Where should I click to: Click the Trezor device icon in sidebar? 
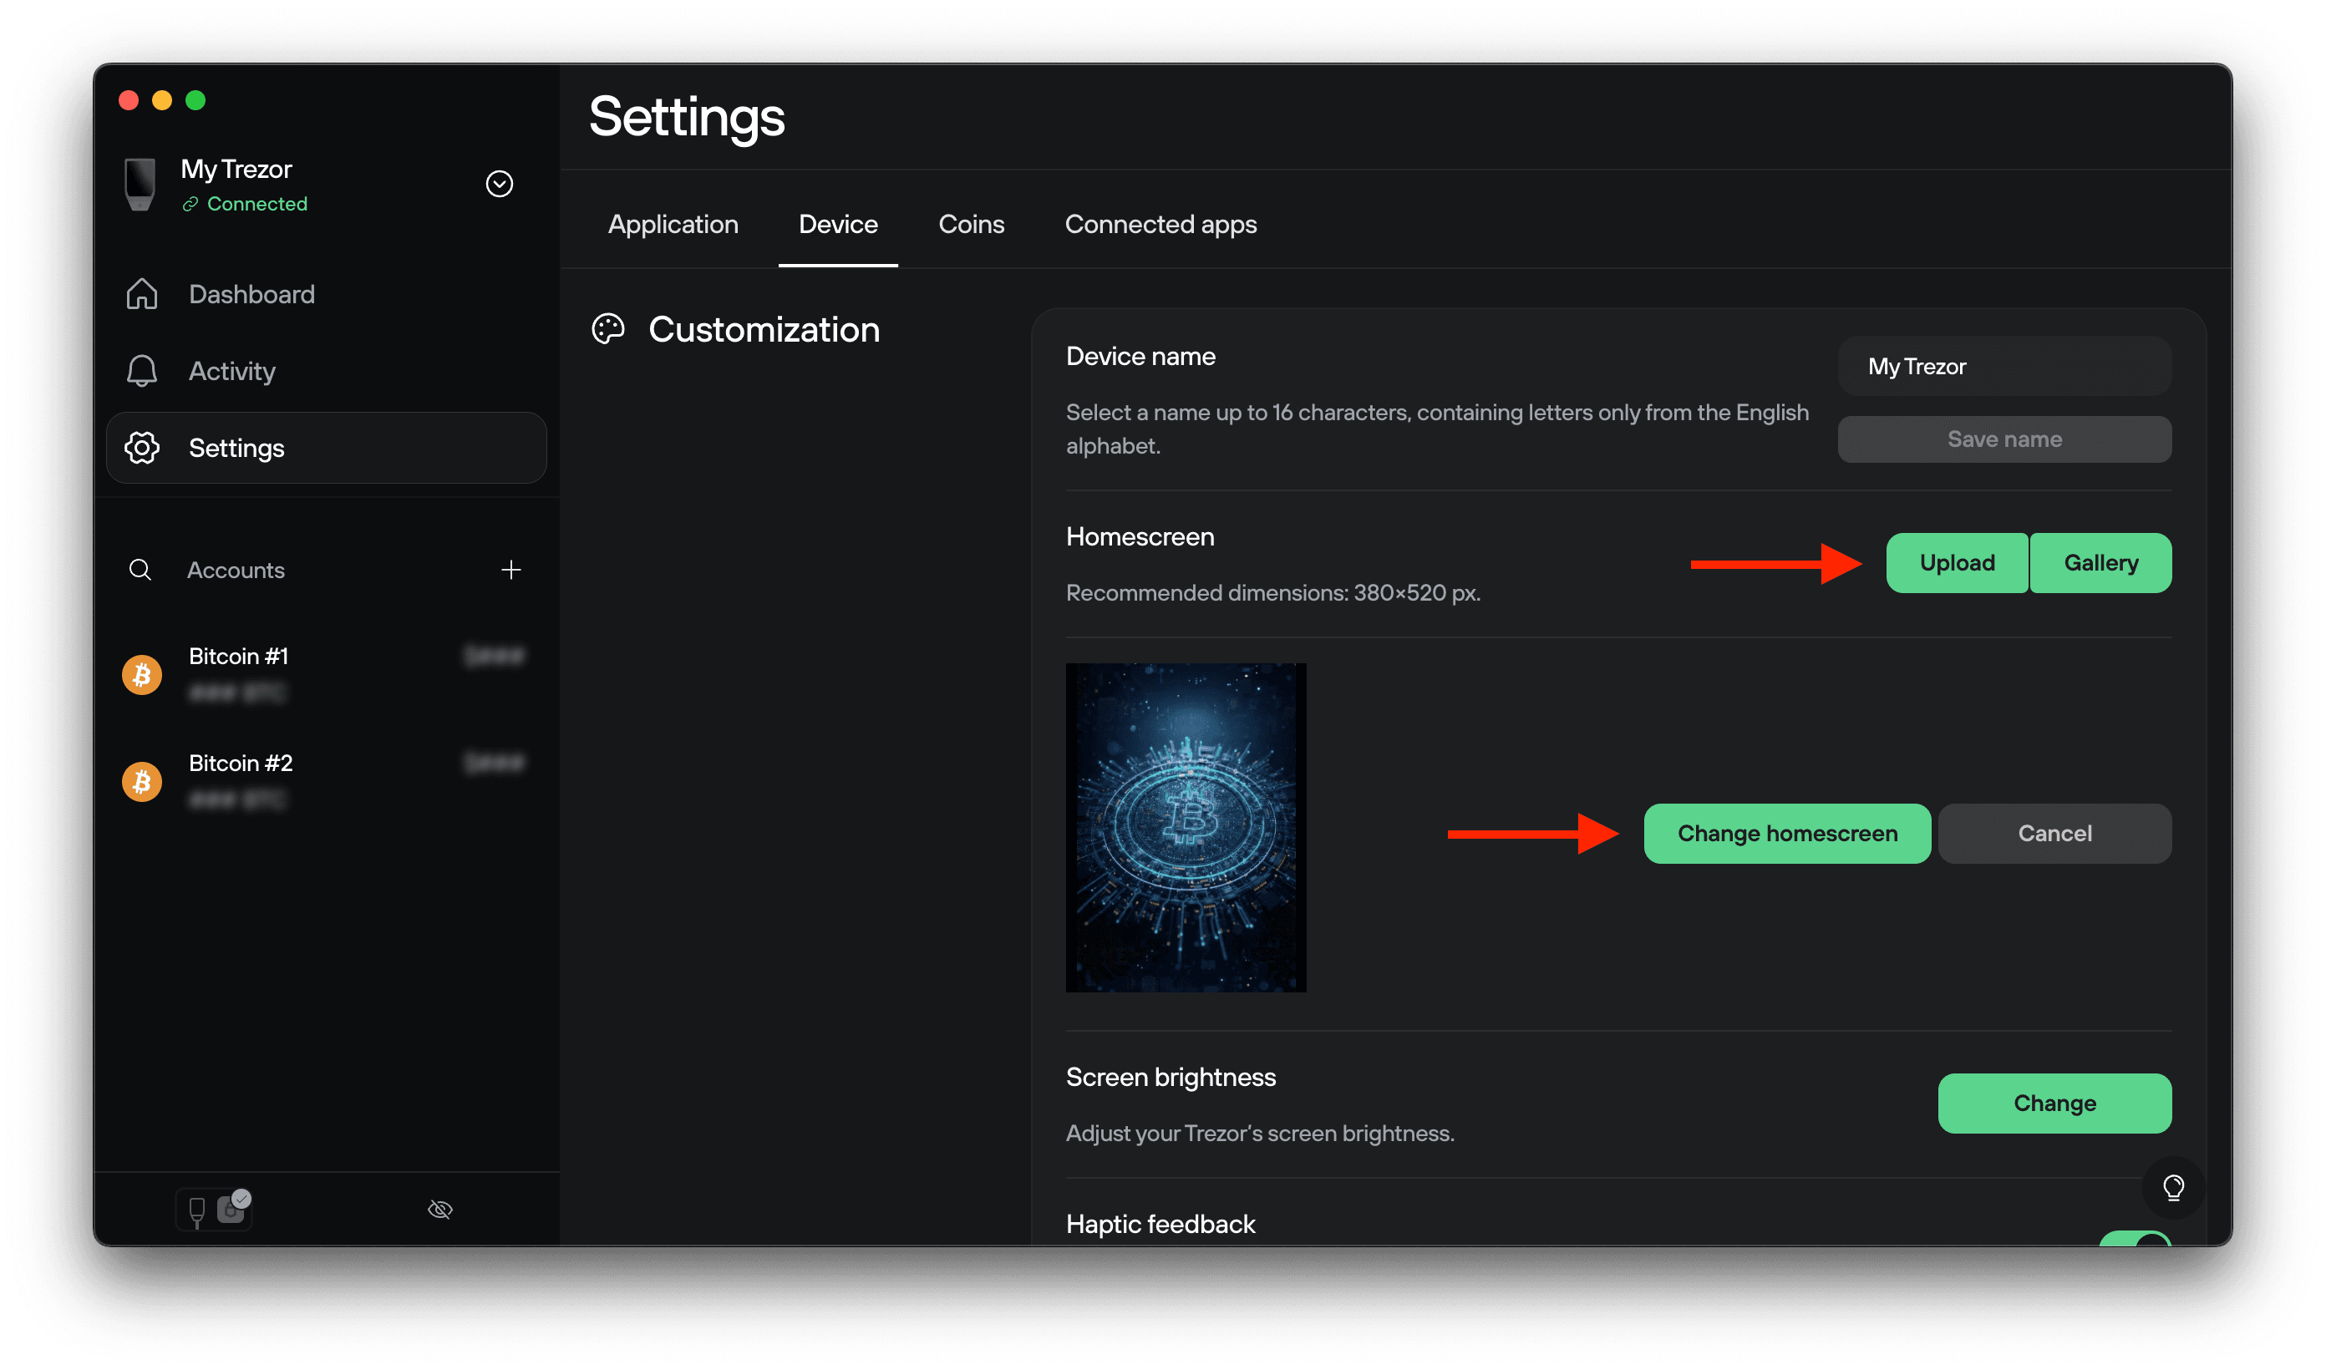click(x=140, y=184)
